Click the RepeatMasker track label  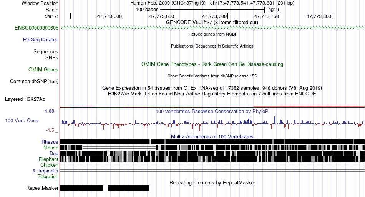coord(42,188)
